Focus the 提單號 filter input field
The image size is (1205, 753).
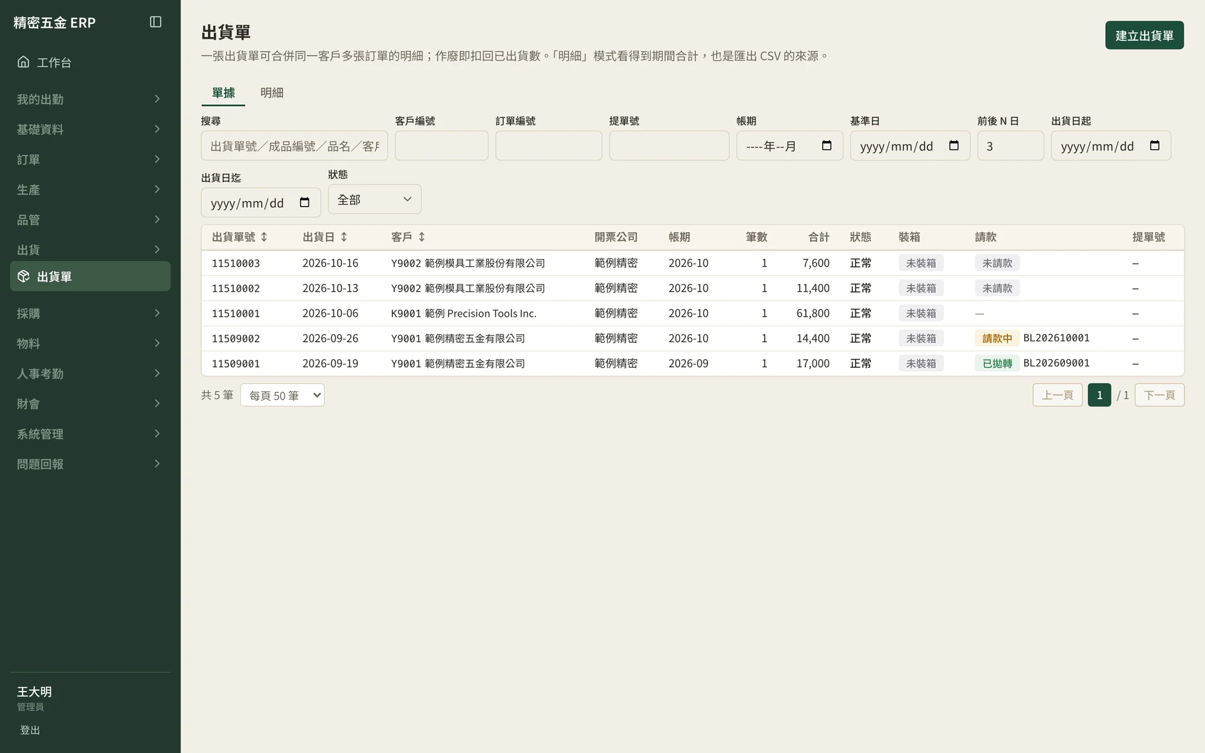pos(669,146)
